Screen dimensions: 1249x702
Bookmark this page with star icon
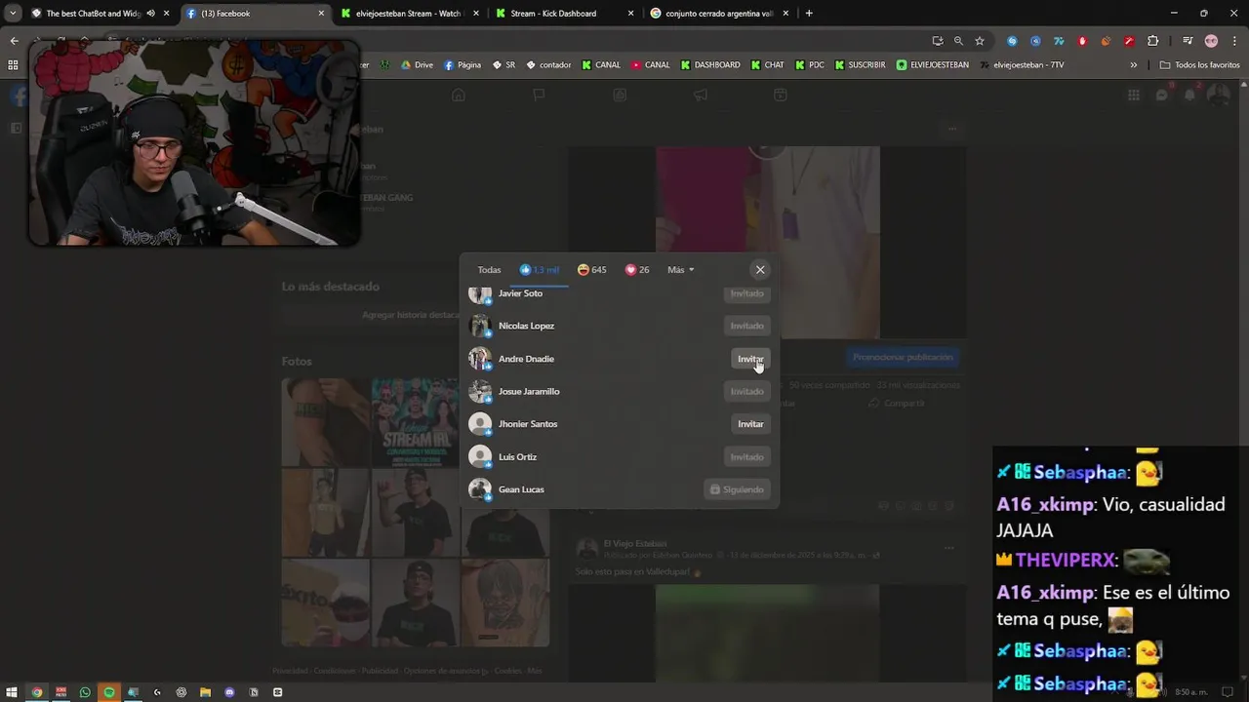(979, 41)
